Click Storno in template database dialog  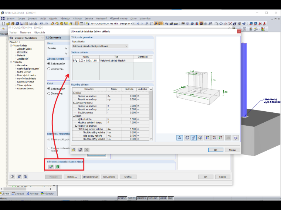click(232, 150)
